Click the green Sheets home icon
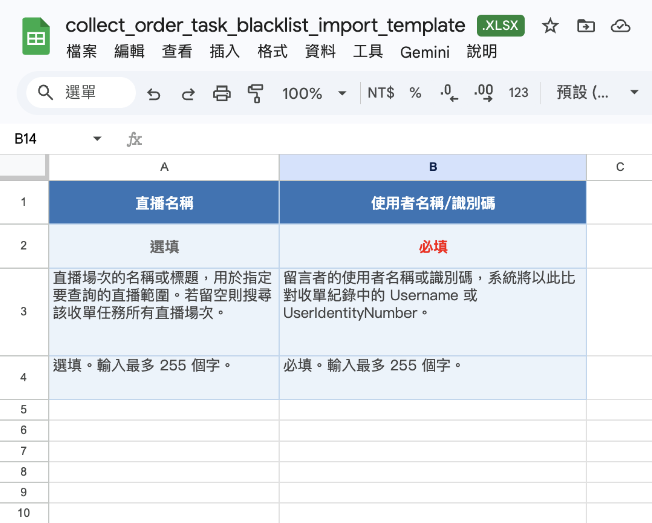This screenshot has height=523, width=652. click(35, 35)
